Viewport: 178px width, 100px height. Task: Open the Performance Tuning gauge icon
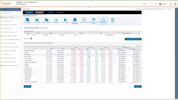tap(84, 21)
